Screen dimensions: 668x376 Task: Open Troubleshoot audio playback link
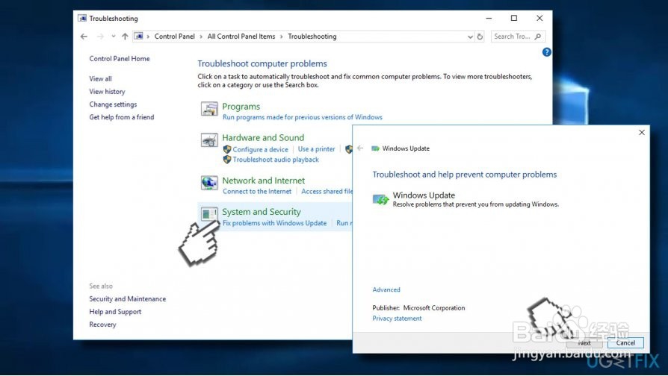coord(276,160)
